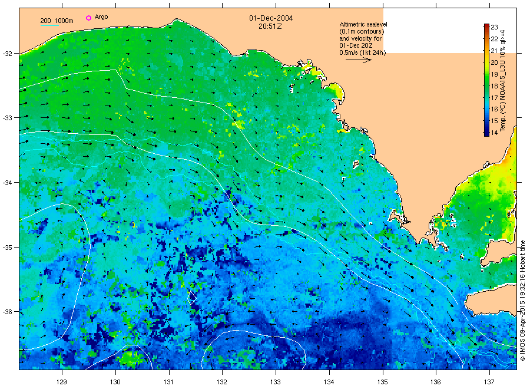The image size is (530, 389).
Task: Click the 'Argo' legend label
Action: tap(101, 17)
